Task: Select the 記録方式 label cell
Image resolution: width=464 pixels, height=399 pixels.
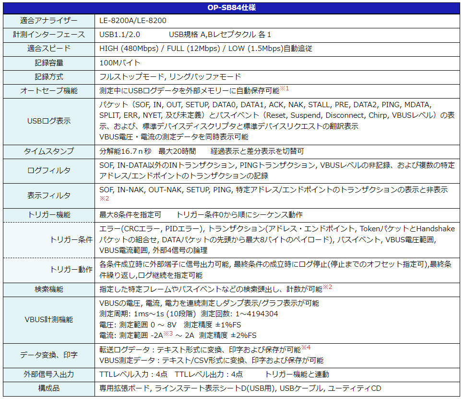Action: tap(49, 77)
